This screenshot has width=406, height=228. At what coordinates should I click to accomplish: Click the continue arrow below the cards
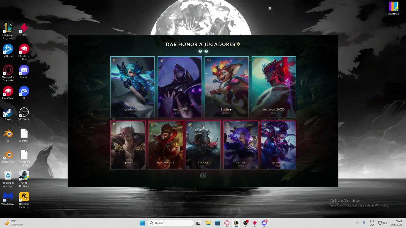click(x=203, y=175)
